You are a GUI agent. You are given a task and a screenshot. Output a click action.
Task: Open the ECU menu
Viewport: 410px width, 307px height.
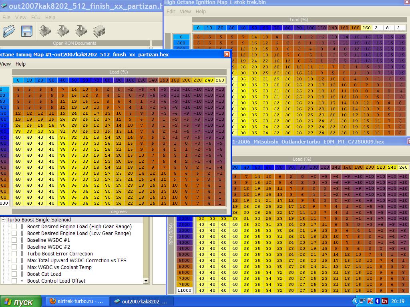36,18
